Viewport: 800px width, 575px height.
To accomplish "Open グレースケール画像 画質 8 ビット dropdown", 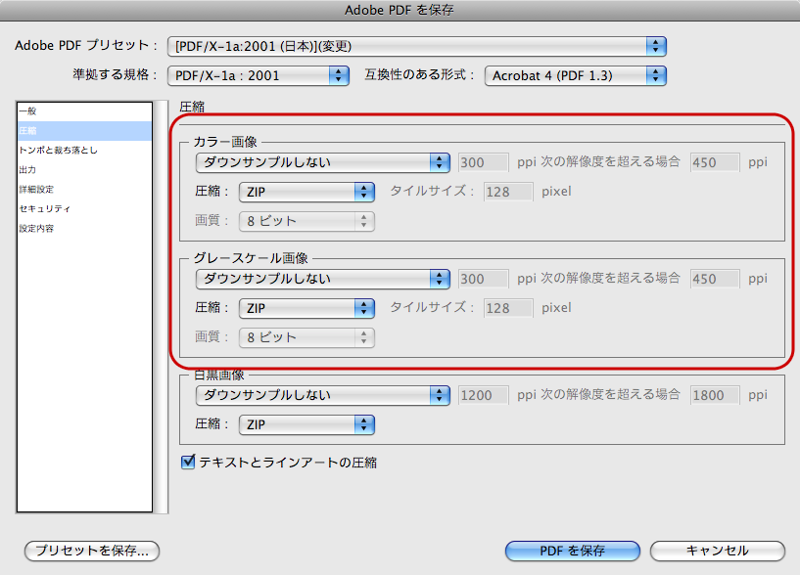I will (x=306, y=337).
